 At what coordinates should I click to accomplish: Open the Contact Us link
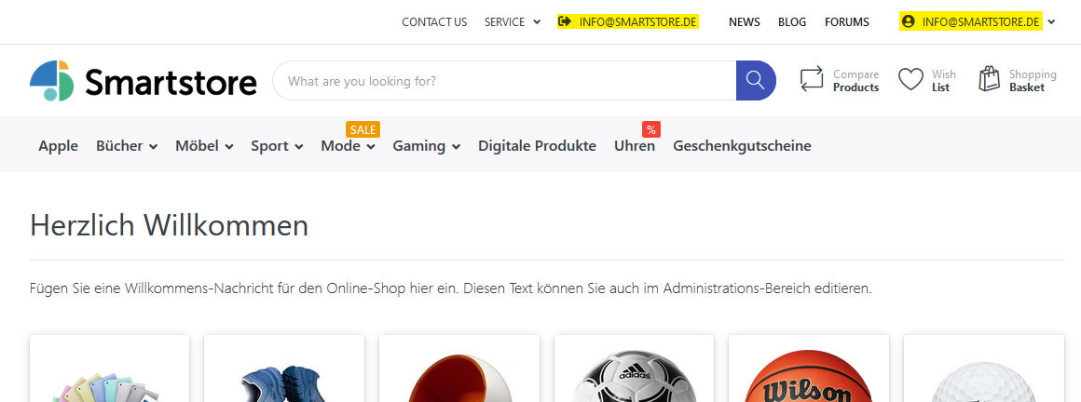click(x=434, y=22)
